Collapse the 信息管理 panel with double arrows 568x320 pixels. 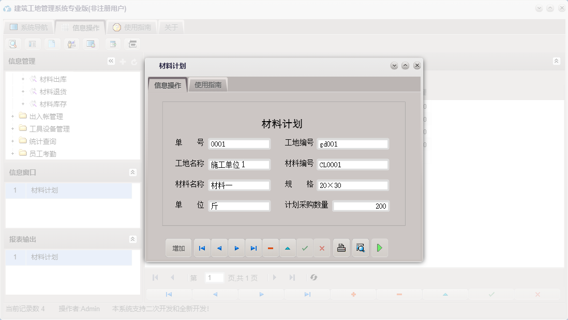[111, 61]
